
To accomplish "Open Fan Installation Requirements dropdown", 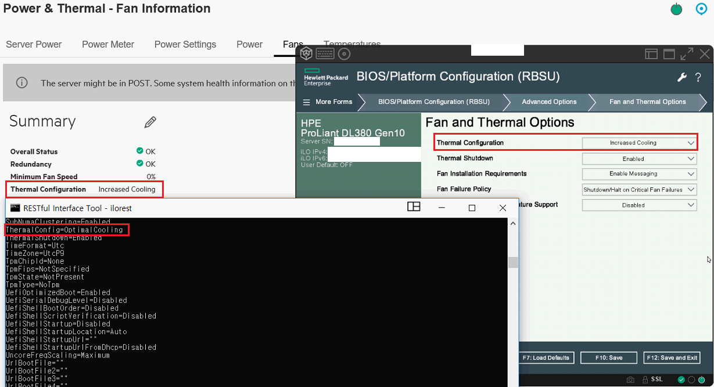I will click(639, 173).
